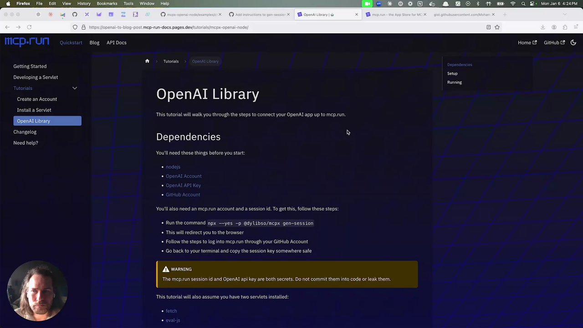This screenshot has width=583, height=328.
Task: Reload the current page
Action: (29, 27)
